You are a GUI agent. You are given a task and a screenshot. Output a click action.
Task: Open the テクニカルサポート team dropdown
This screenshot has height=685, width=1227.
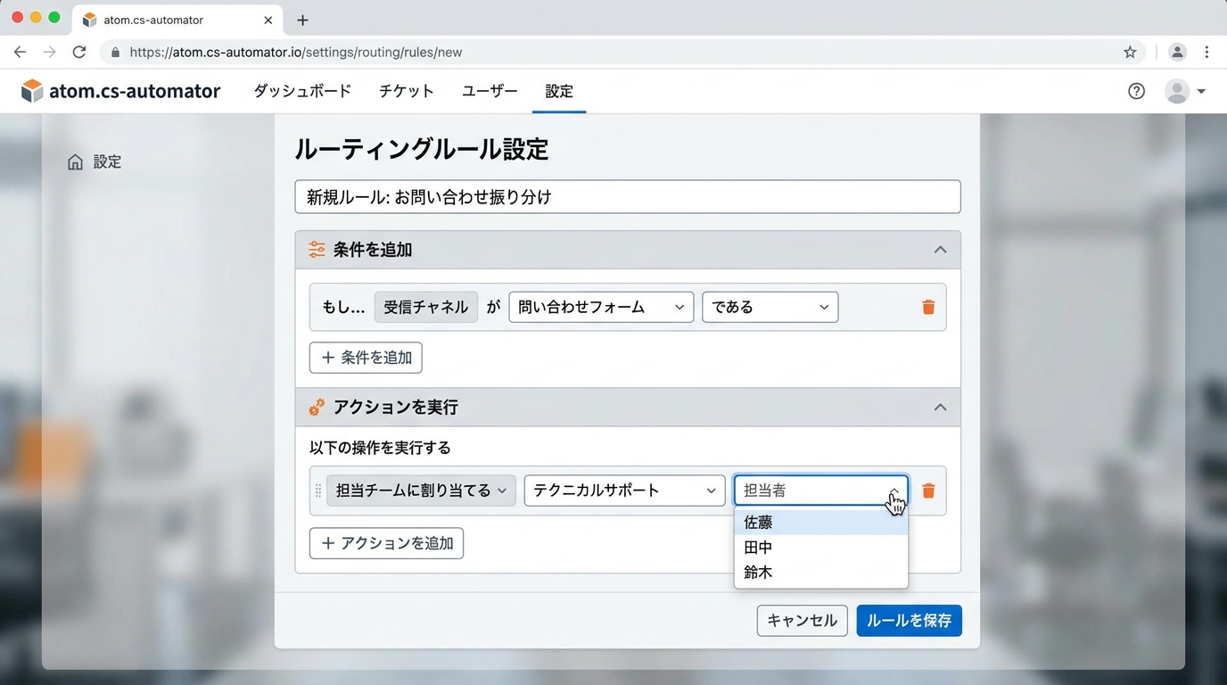(x=624, y=491)
